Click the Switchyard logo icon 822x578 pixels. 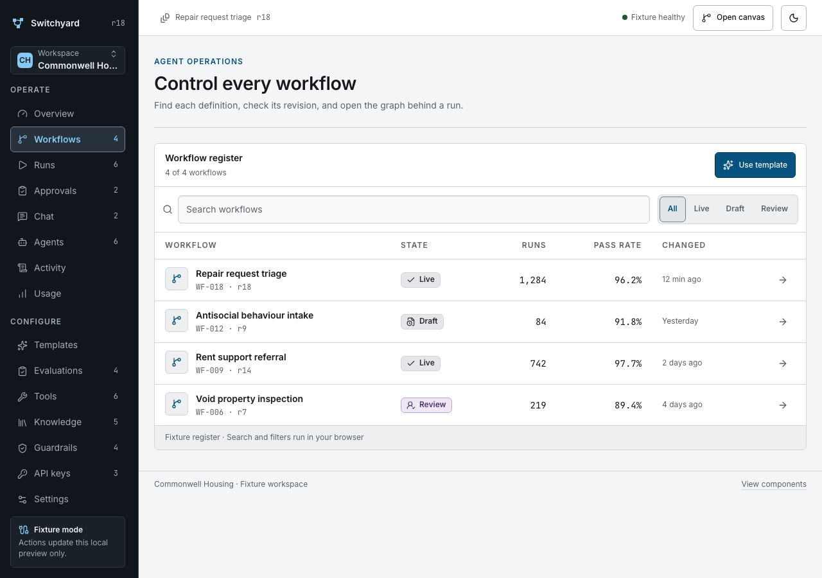point(18,23)
